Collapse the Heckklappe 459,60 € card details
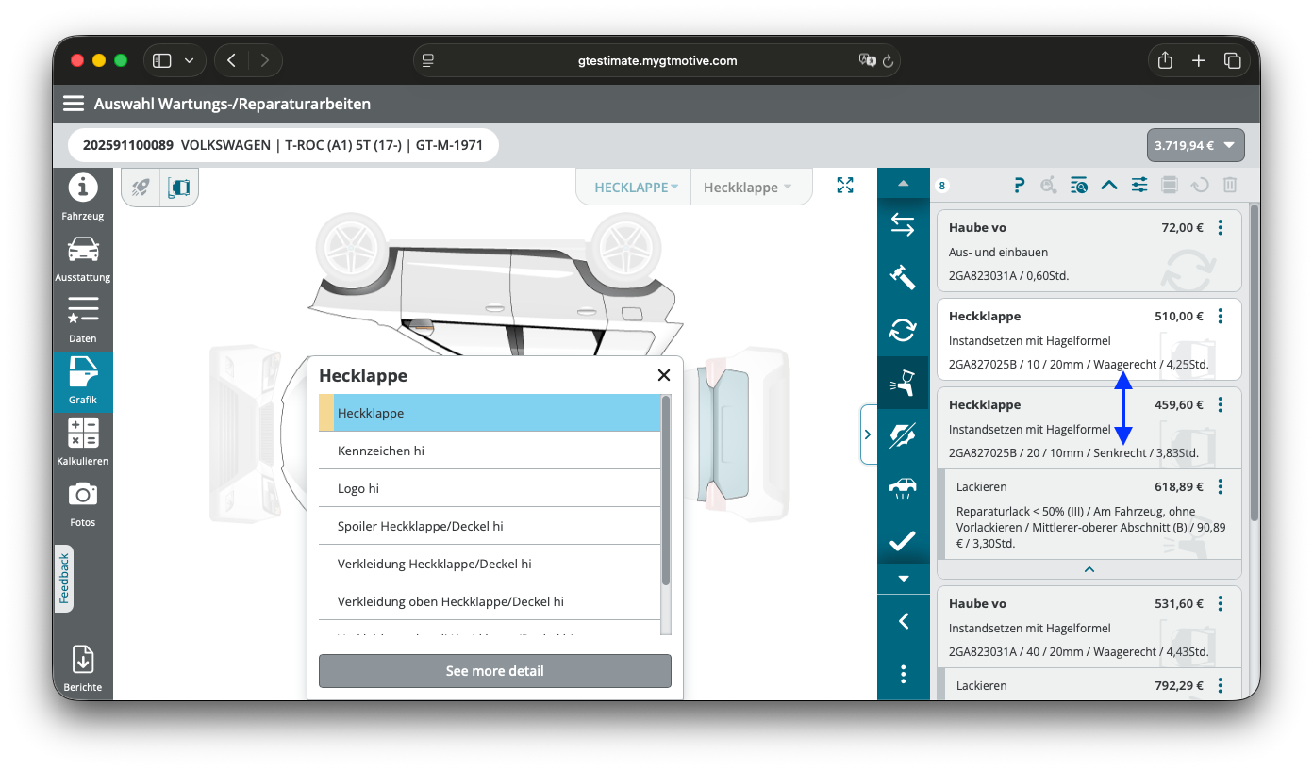Image resolution: width=1313 pixels, height=770 pixels. tap(1089, 569)
